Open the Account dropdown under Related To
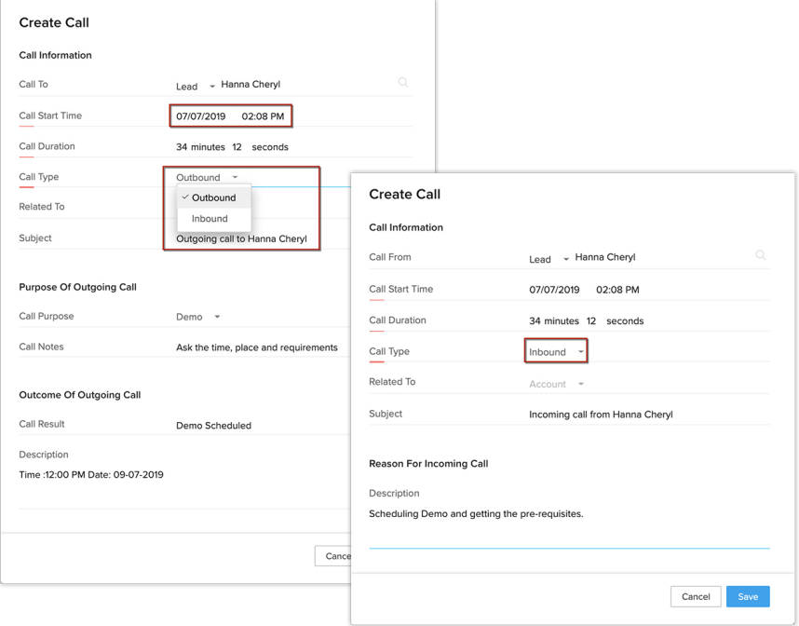Image resolution: width=799 pixels, height=626 pixels. (x=555, y=382)
